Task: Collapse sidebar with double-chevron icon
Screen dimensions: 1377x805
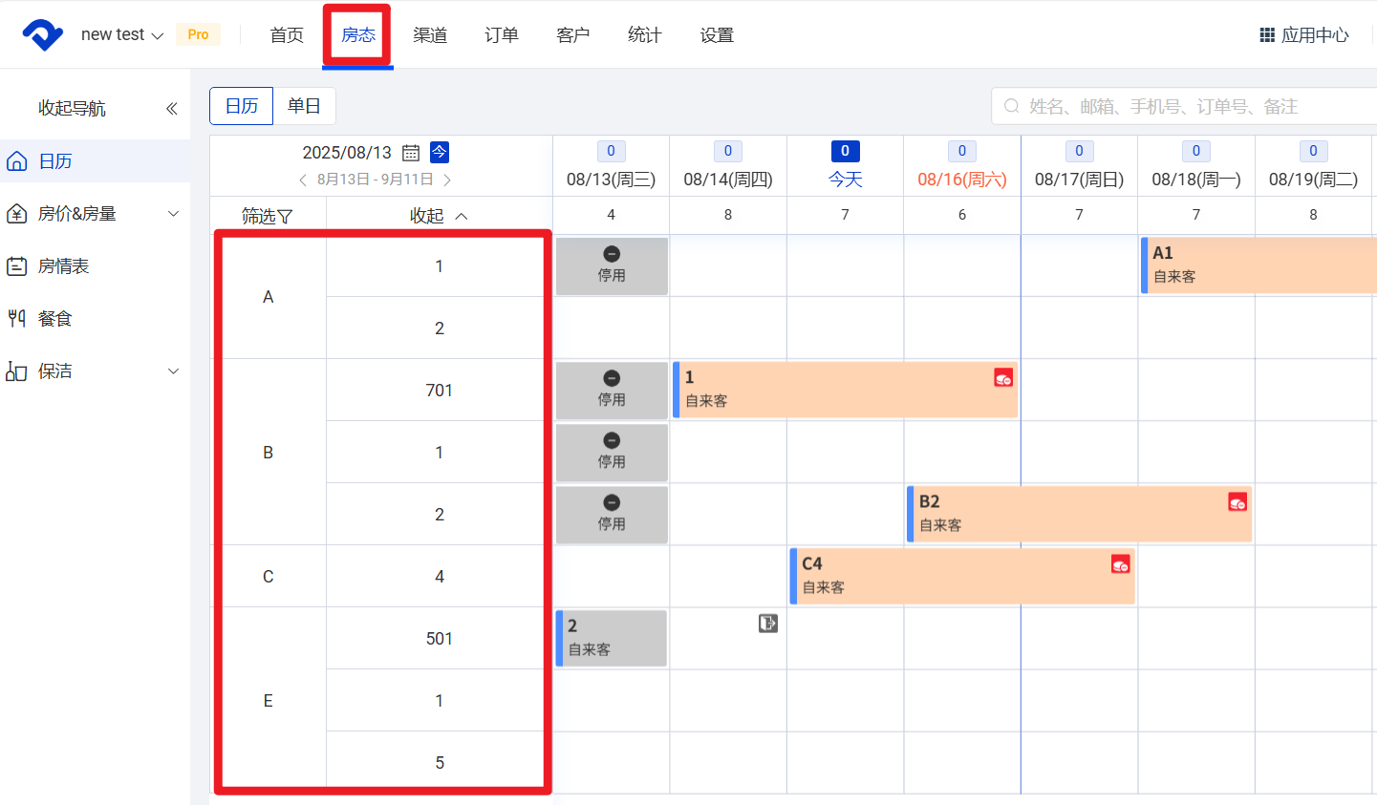Action: click(x=172, y=109)
